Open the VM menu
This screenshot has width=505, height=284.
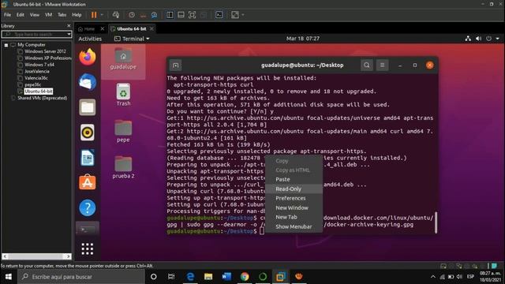coord(48,15)
